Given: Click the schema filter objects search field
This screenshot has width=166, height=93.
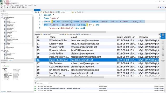Looking at the screenshot, I should [17, 14].
